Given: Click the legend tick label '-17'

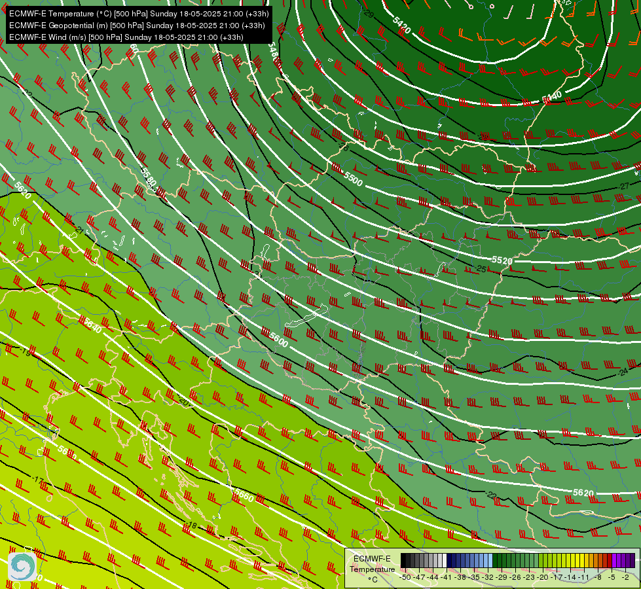Looking at the screenshot, I should coord(557,577).
